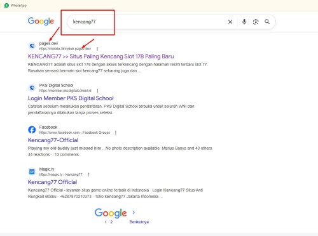Clear the search box with X
318x236 pixels.
click(x=230, y=22)
